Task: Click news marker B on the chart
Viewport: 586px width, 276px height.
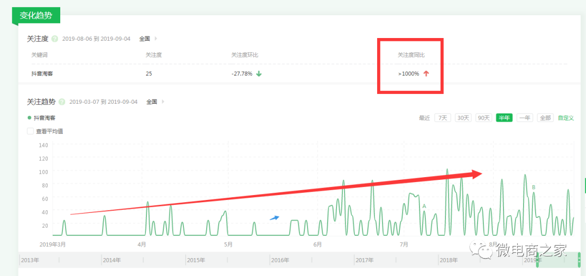Action: tap(534, 187)
